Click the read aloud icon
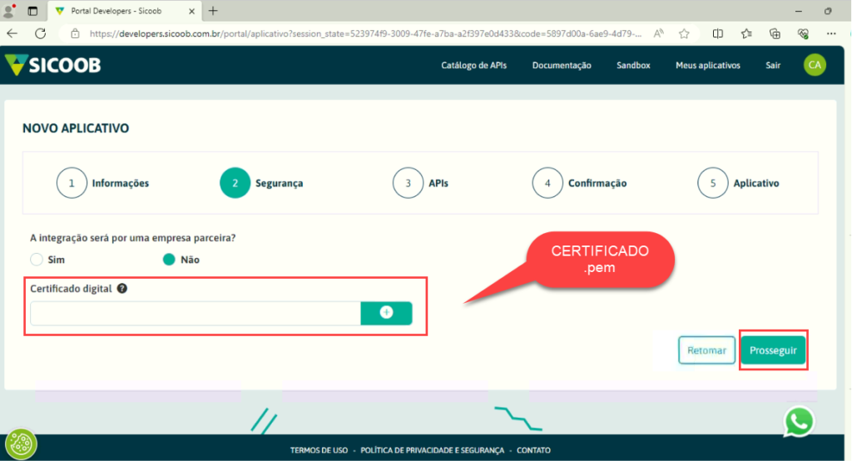Viewport: 852px width, 461px height. click(x=659, y=34)
